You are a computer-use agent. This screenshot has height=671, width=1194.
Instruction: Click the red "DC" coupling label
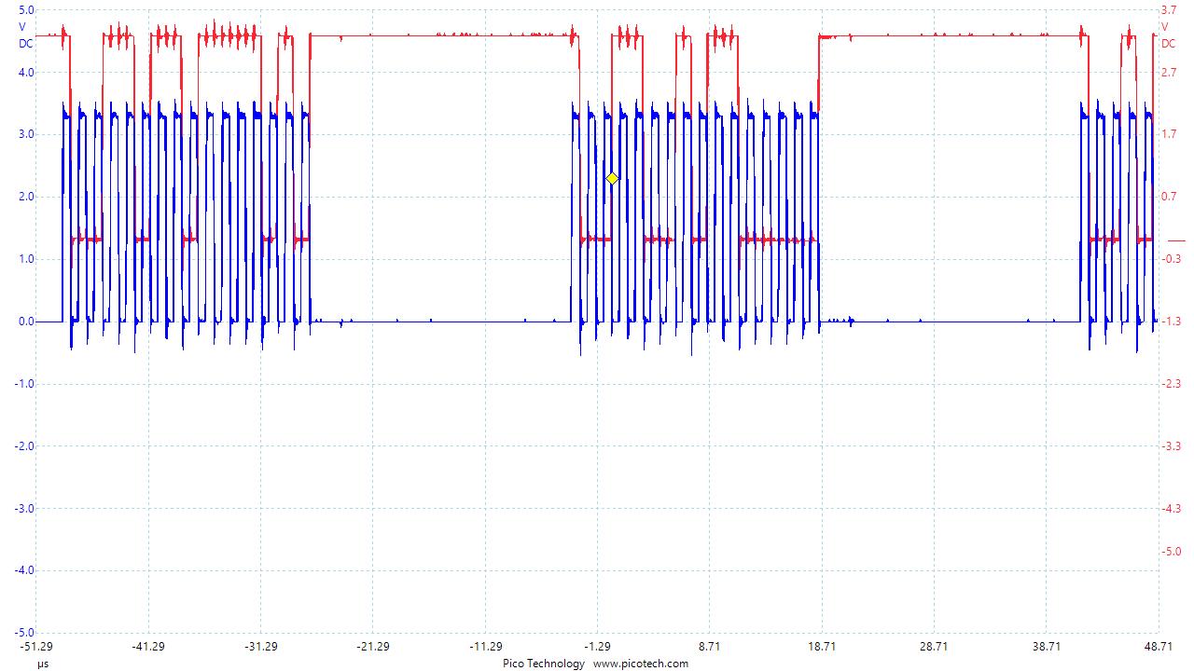tap(1168, 43)
